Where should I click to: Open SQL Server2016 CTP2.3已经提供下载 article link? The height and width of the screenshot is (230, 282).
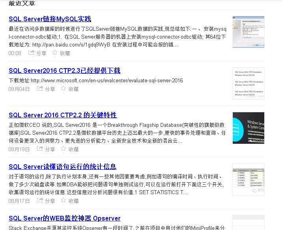(65, 70)
